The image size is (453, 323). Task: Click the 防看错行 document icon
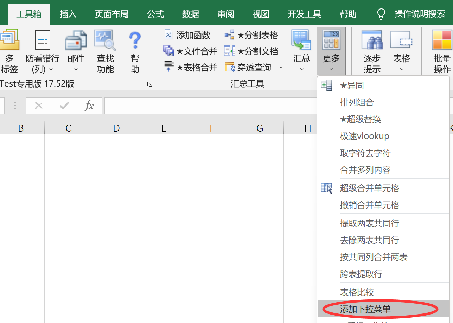[42, 40]
